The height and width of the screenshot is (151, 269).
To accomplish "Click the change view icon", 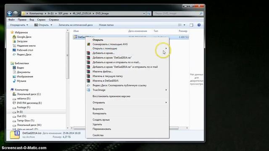I will pyautogui.click(x=180, y=25).
